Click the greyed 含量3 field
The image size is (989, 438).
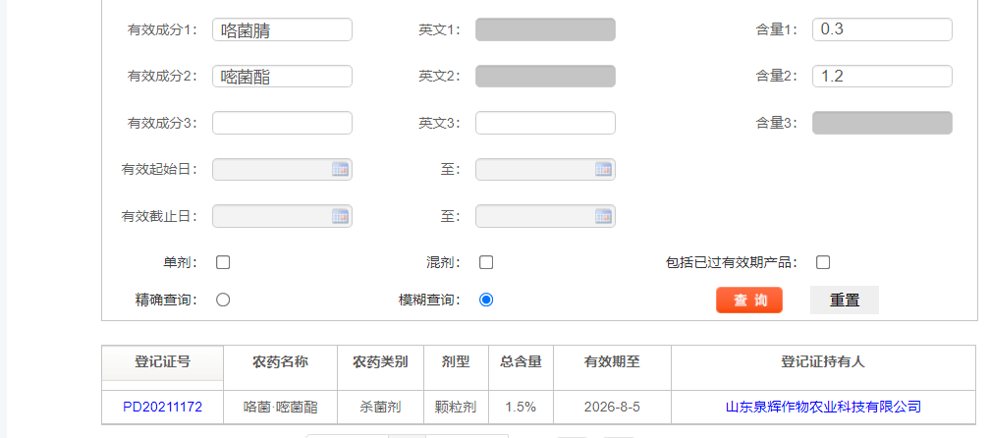pyautogui.click(x=882, y=123)
